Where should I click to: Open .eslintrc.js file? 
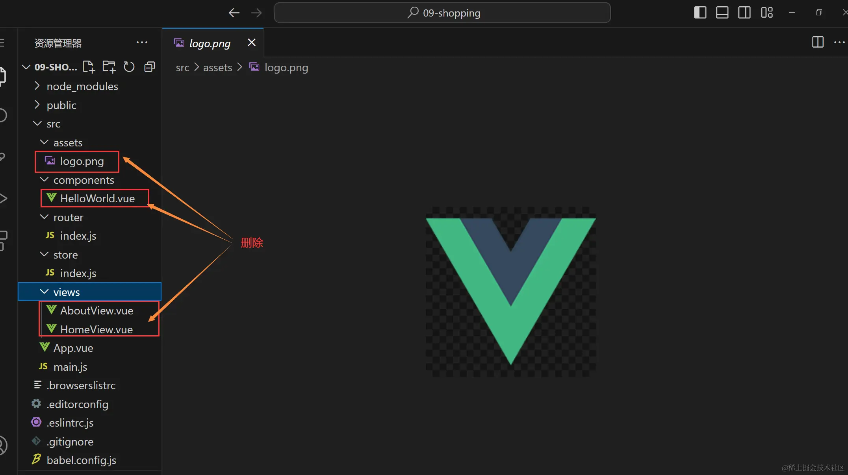point(89,423)
